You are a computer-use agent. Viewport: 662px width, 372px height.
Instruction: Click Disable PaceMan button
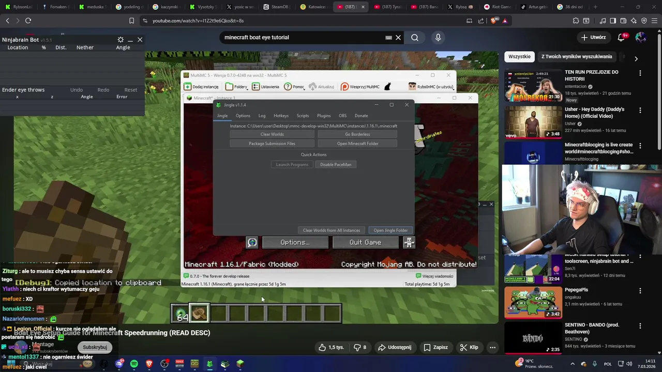(336, 164)
